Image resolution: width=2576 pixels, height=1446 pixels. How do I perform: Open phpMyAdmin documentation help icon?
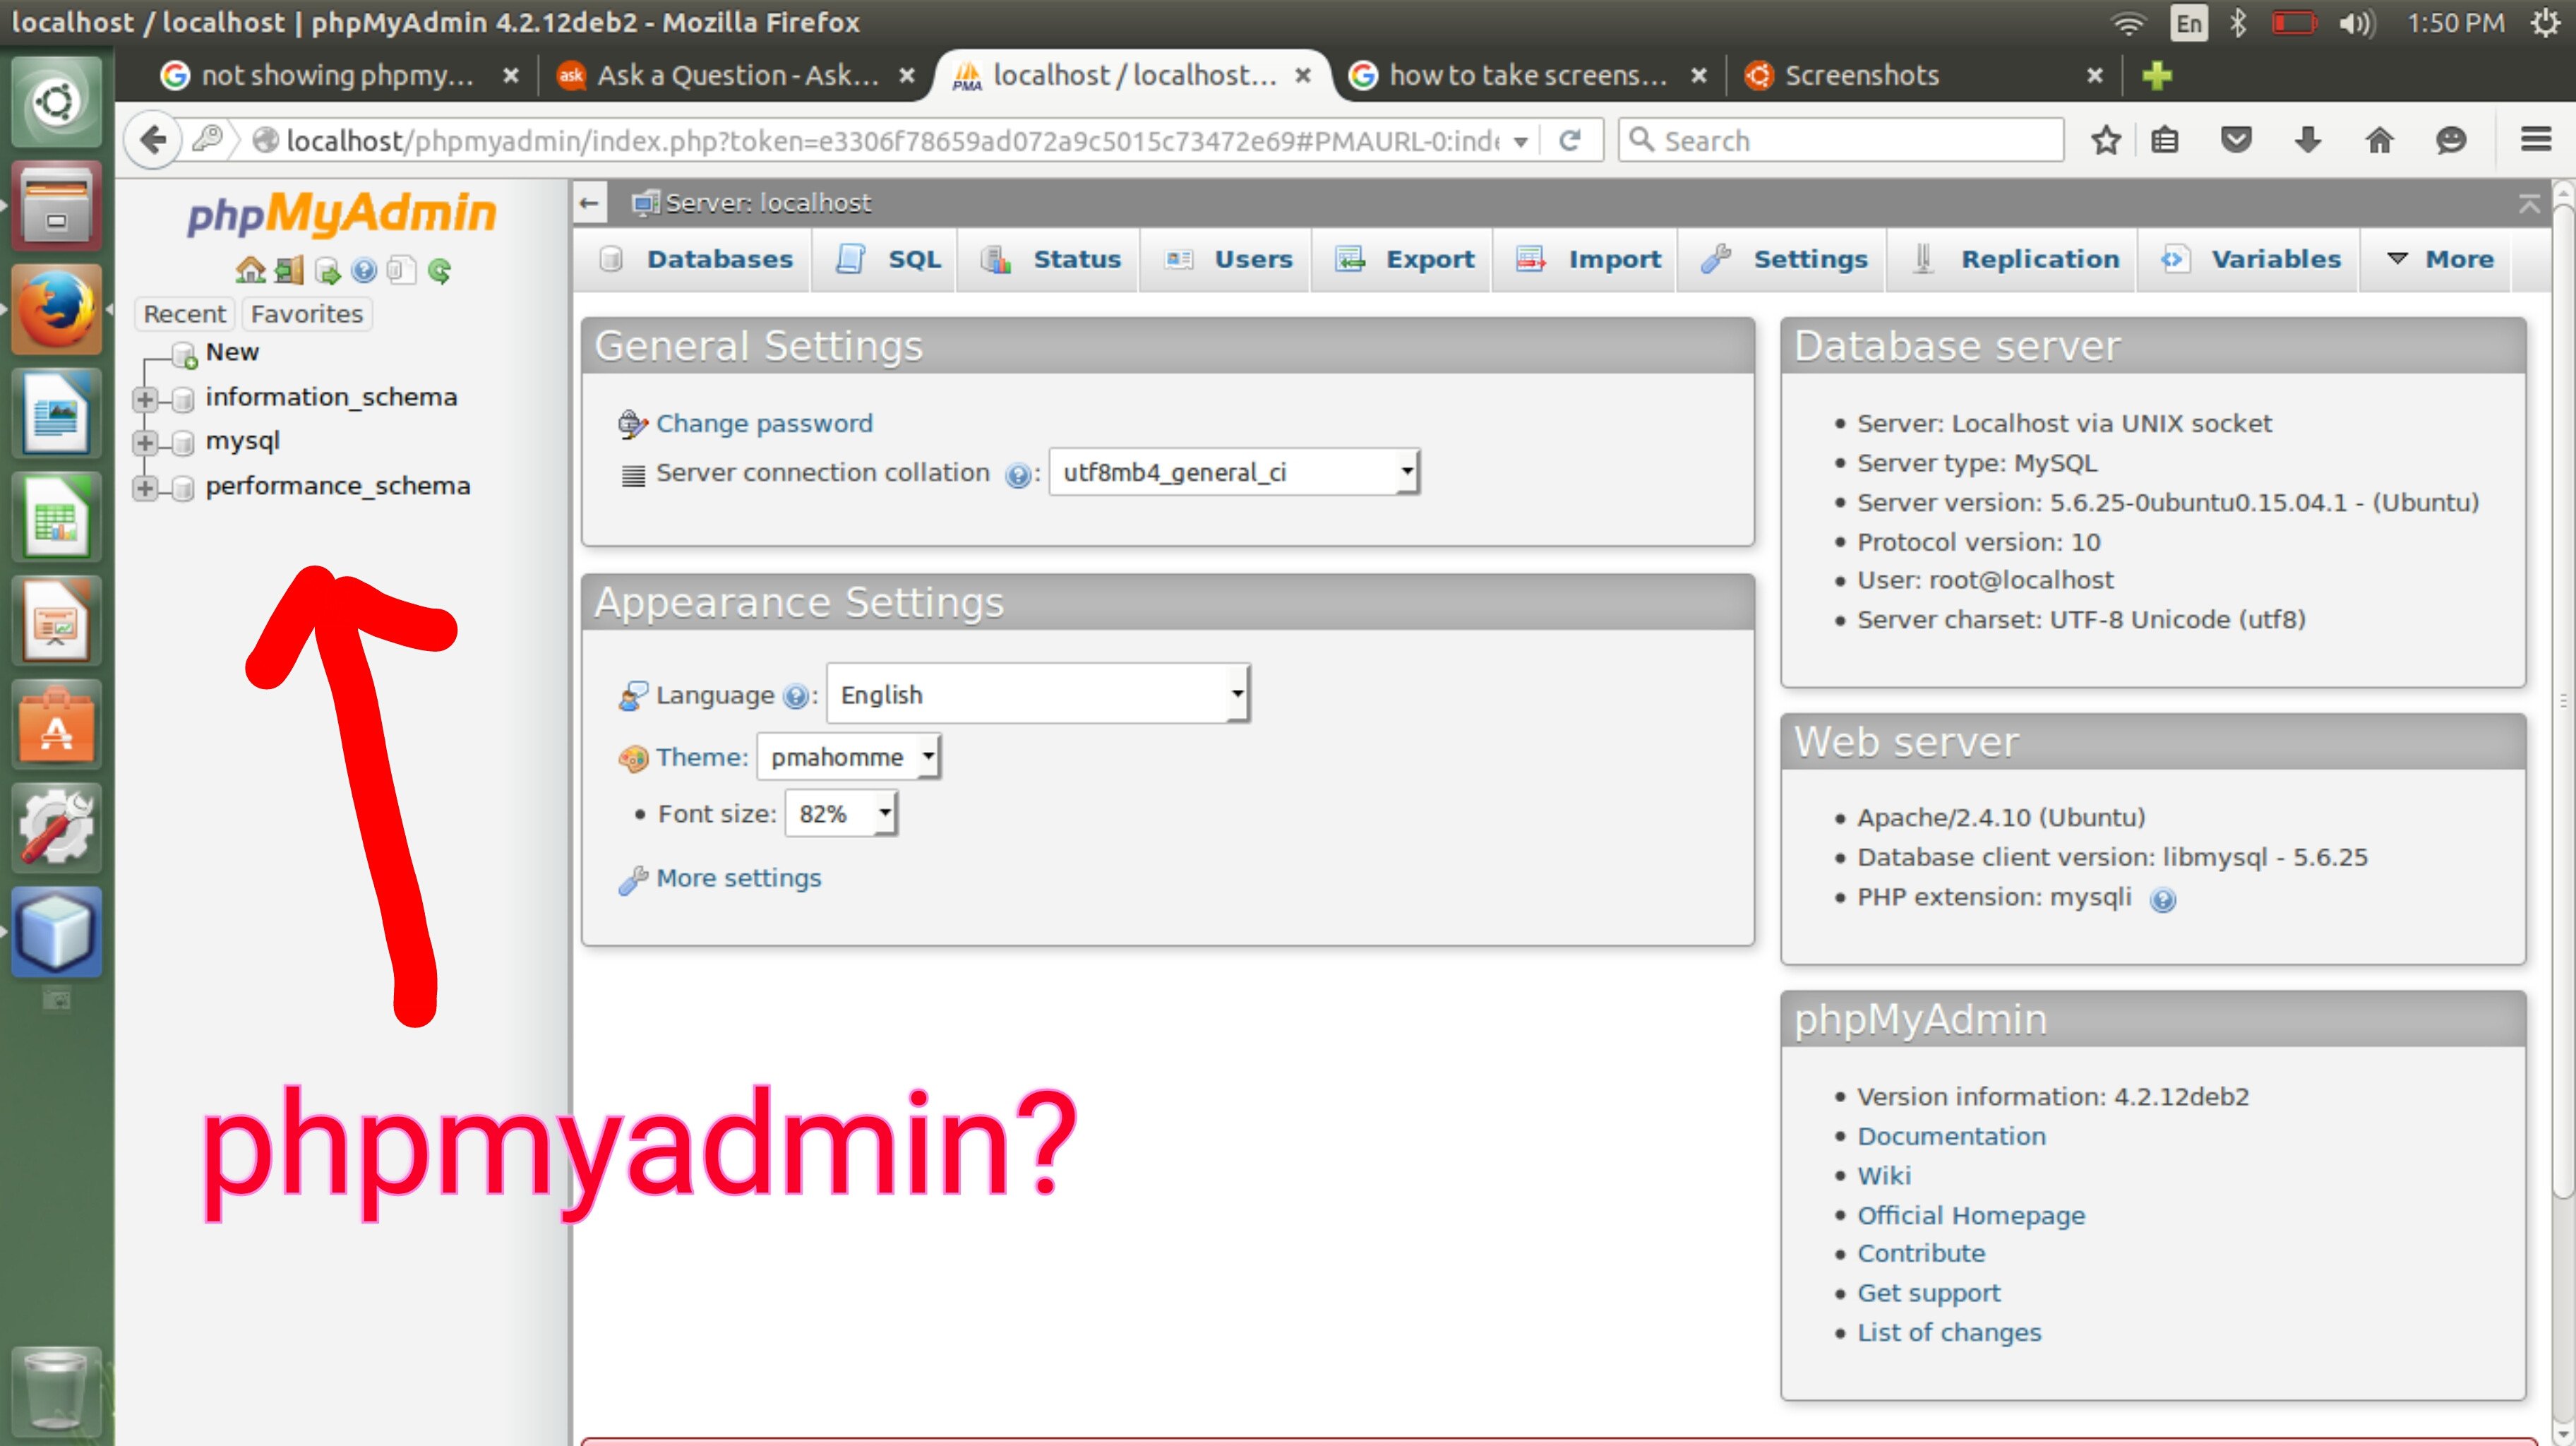point(364,270)
